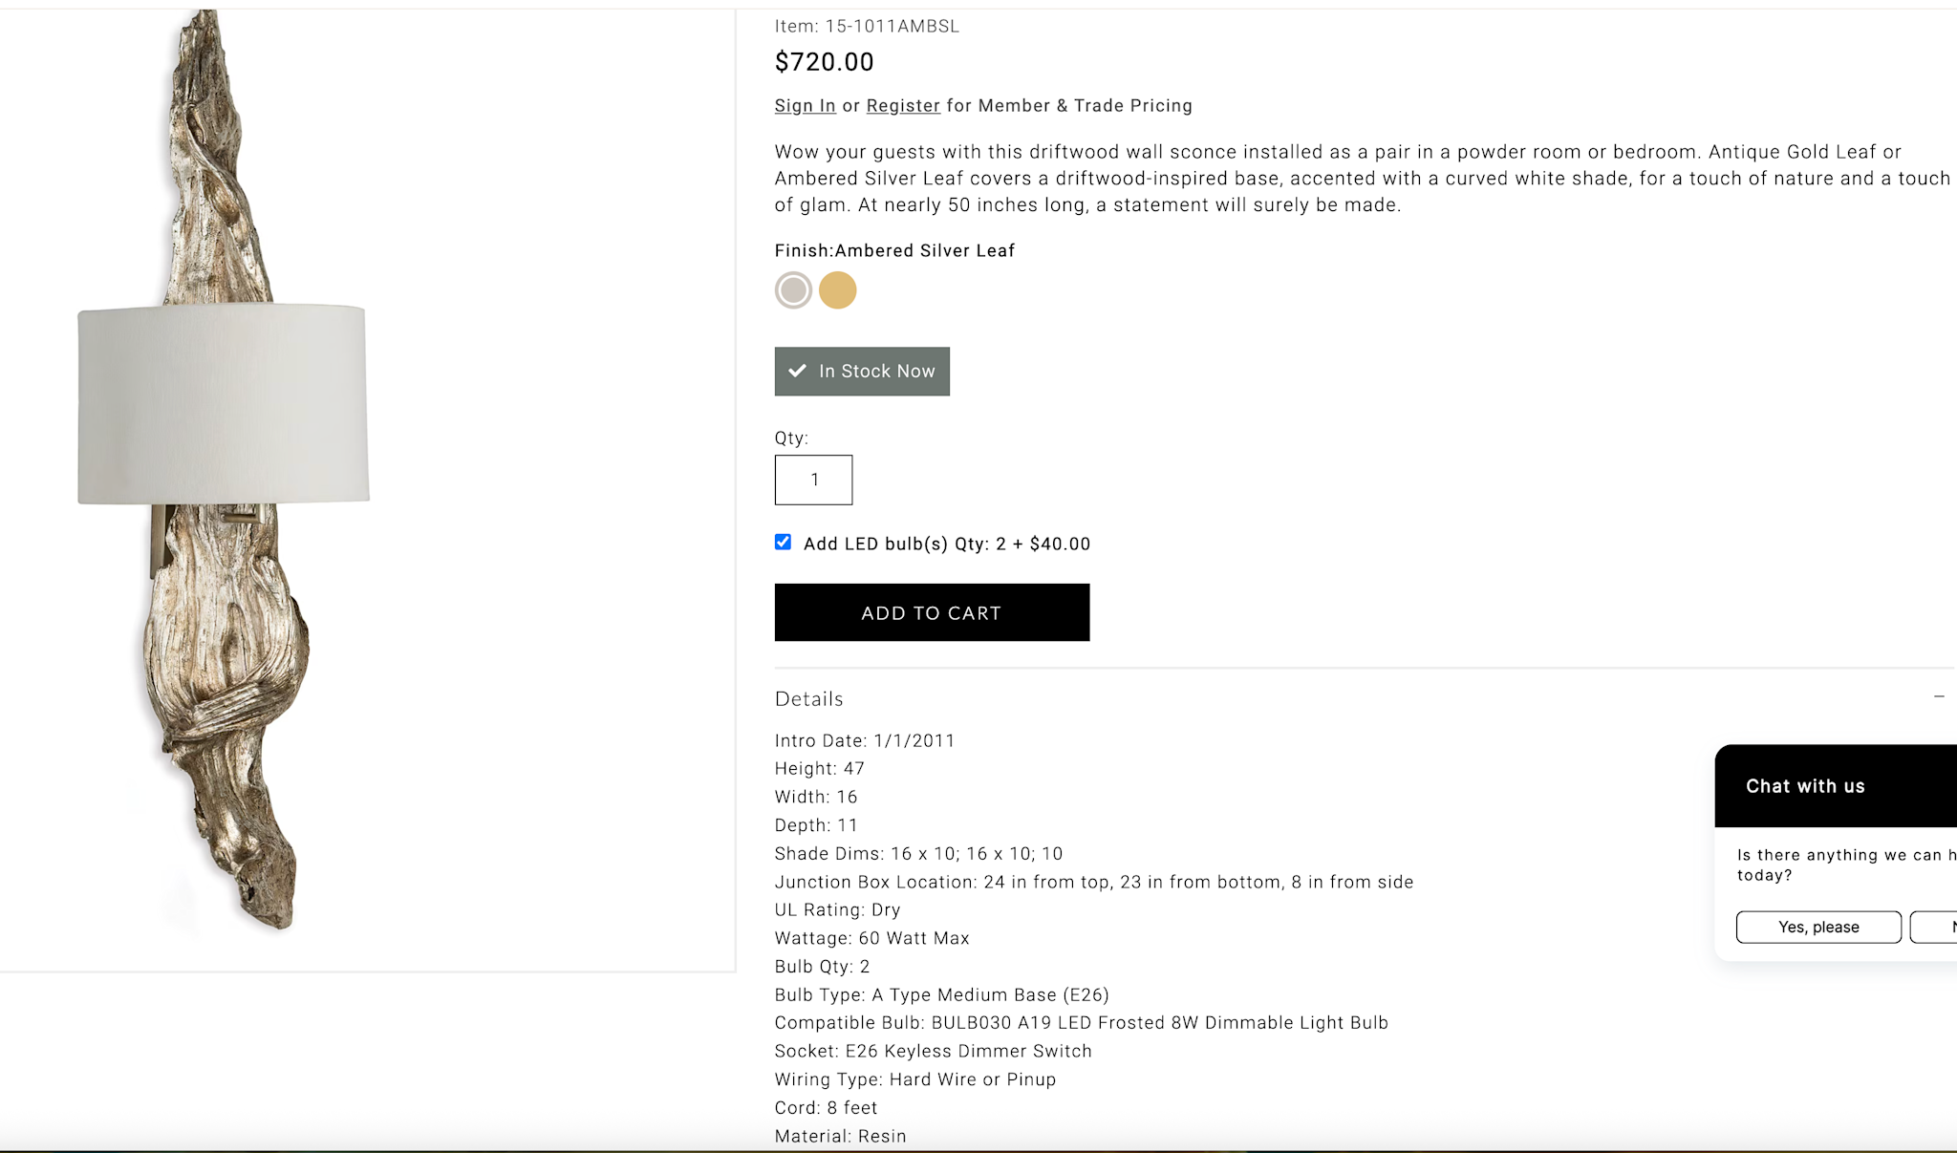Collapse the Details section via minus icon

click(1939, 697)
